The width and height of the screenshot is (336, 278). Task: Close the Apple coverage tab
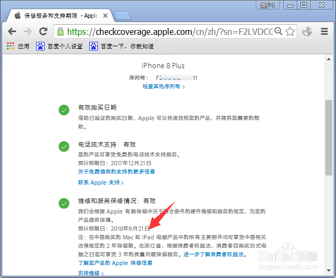coord(105,16)
